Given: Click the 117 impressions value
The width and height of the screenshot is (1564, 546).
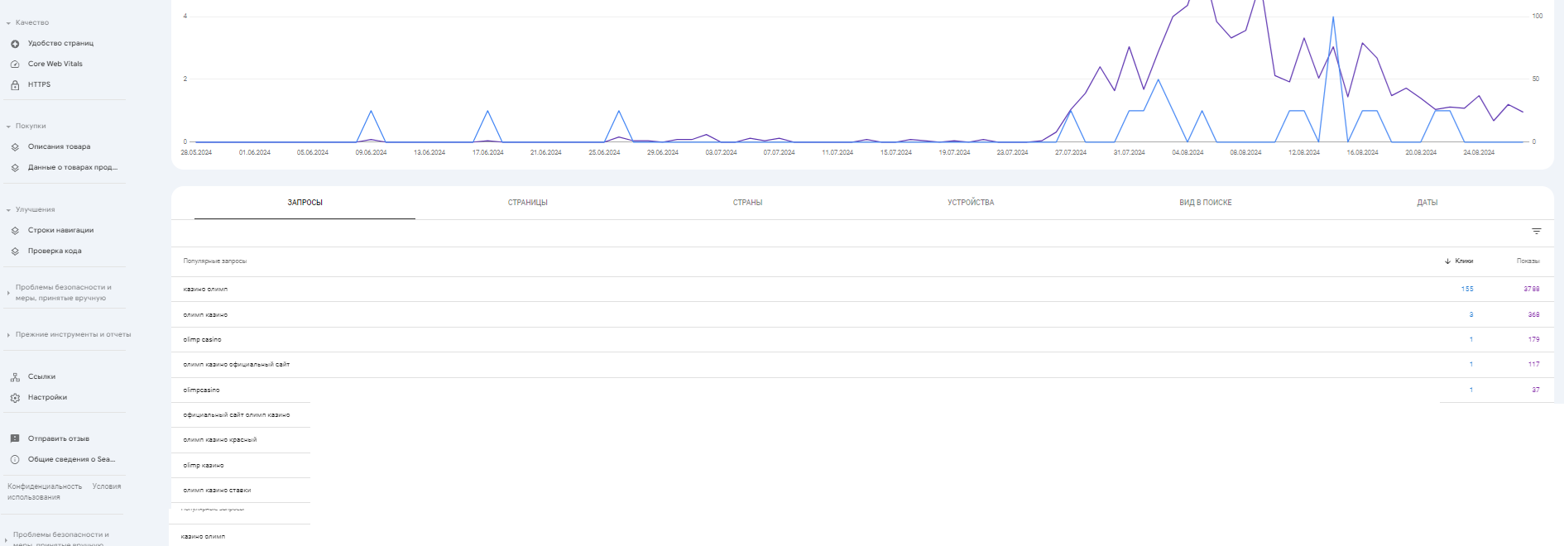Looking at the screenshot, I should click(1534, 365).
